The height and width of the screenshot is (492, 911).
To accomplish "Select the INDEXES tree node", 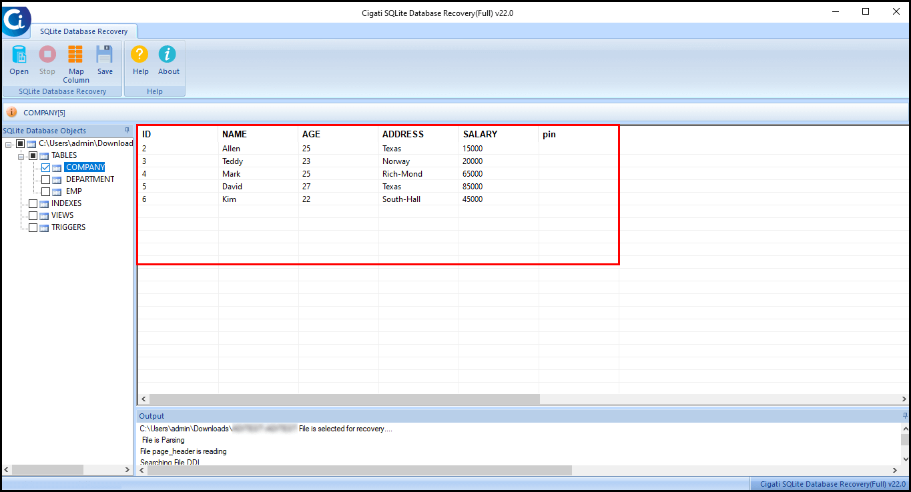I will 67,203.
